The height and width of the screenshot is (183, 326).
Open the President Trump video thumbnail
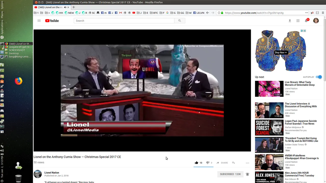269,145
